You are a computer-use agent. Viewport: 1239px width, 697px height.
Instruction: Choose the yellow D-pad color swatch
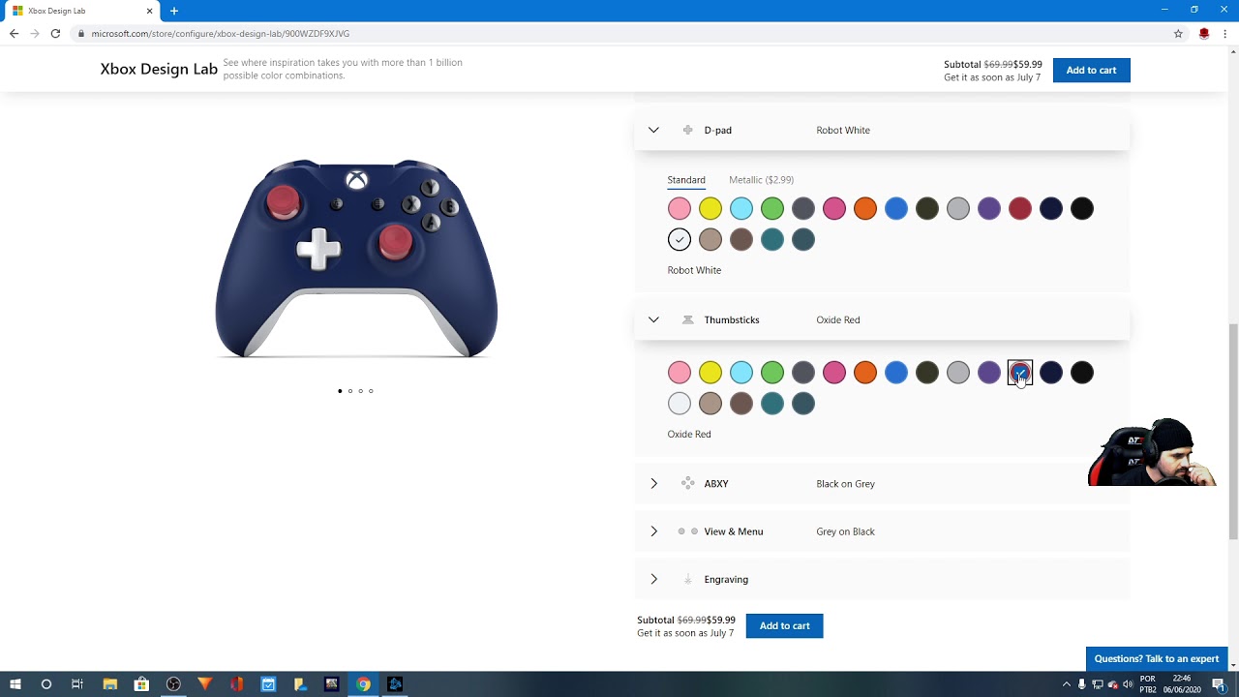tap(710, 208)
